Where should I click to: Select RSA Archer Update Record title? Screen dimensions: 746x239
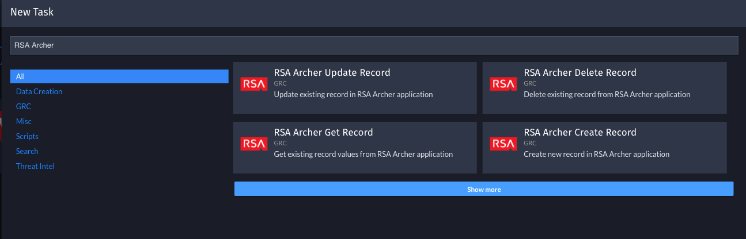[332, 72]
